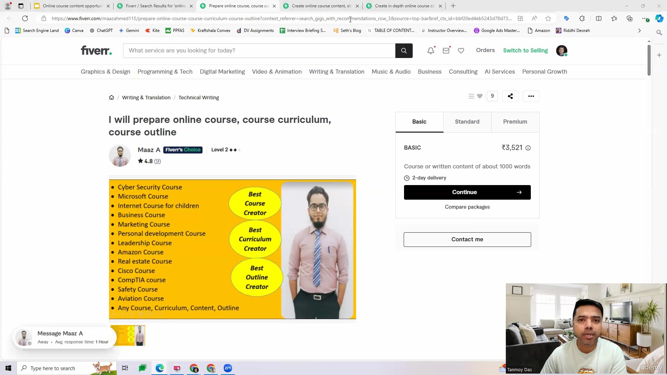The width and height of the screenshot is (667, 375).
Task: Save gig with the heart icon
Action: point(480,96)
